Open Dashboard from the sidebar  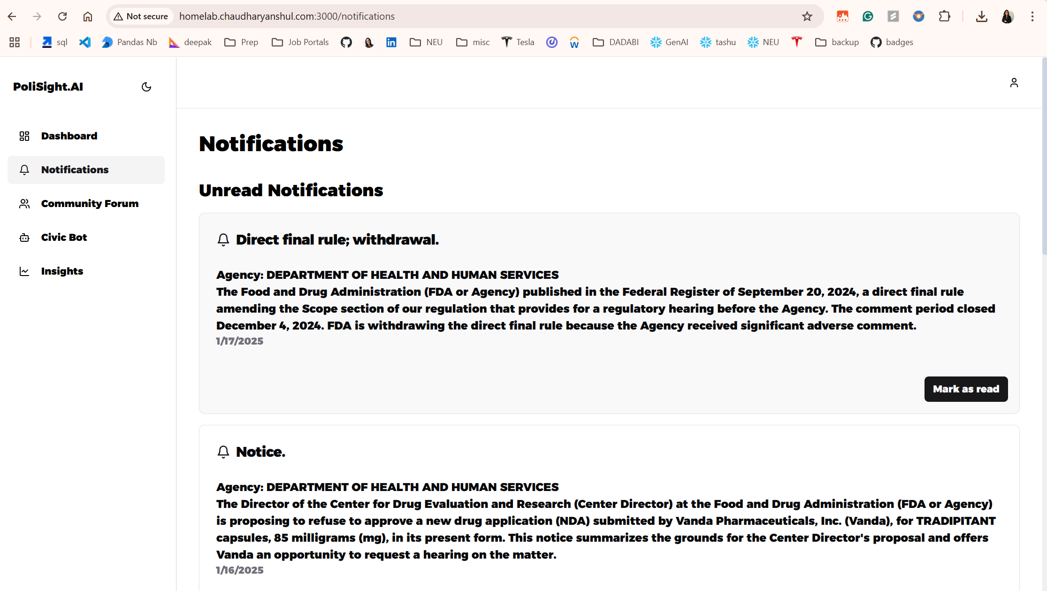click(69, 136)
